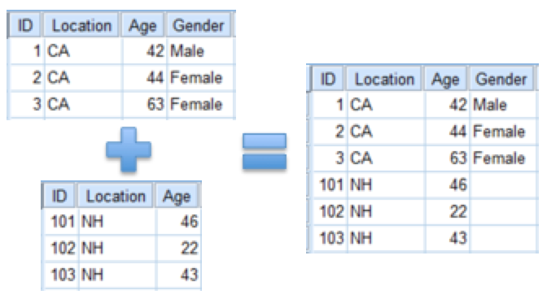Click the blue plus sign icon
The height and width of the screenshot is (299, 547).
129,149
